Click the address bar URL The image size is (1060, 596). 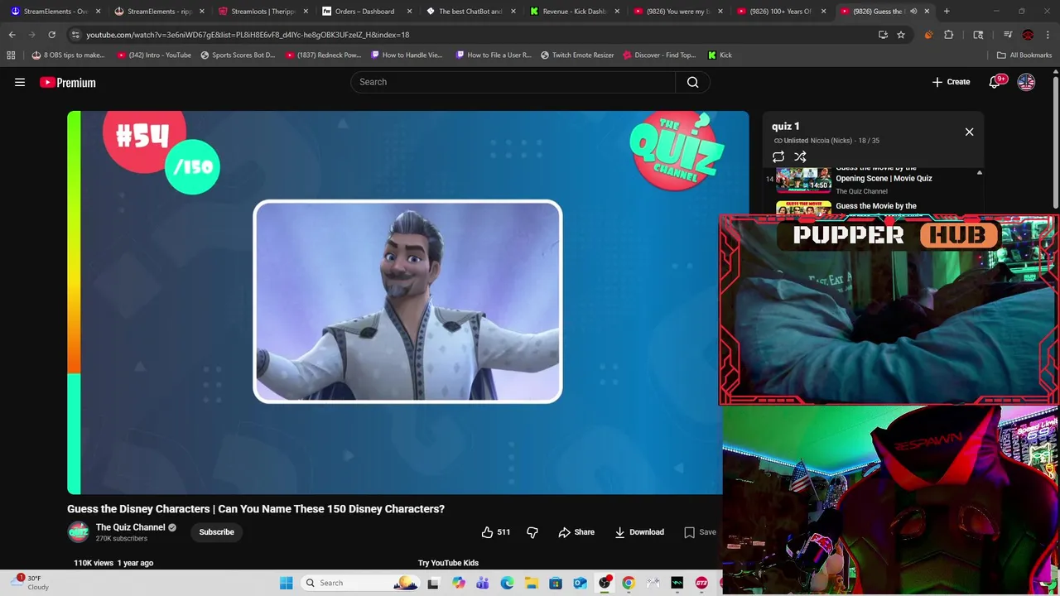(248, 35)
